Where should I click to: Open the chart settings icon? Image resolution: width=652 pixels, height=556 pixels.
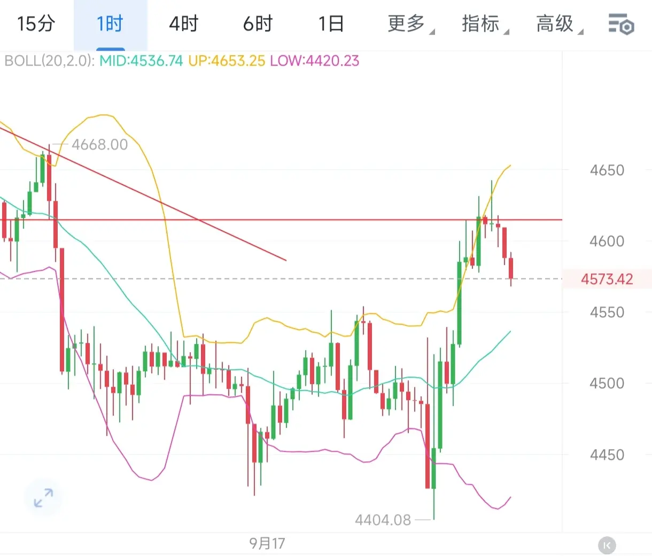pyautogui.click(x=621, y=25)
